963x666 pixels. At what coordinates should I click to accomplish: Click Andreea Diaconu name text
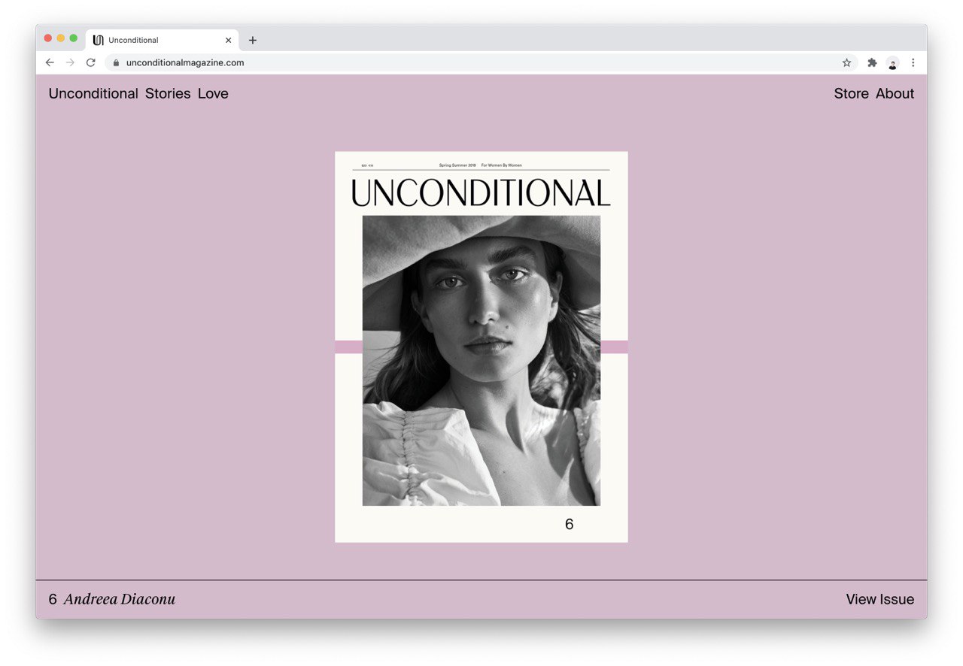(x=119, y=599)
